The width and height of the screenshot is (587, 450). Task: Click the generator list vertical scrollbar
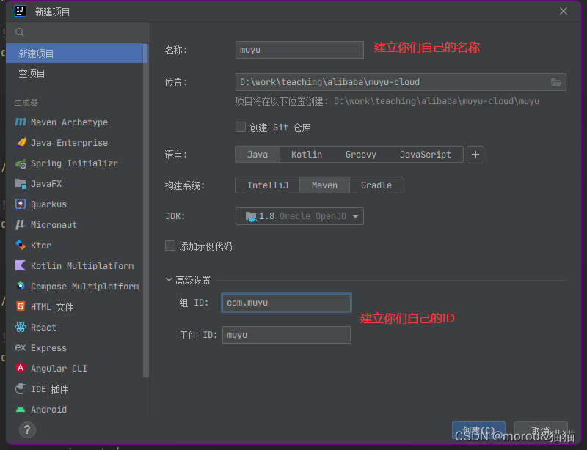146,210
